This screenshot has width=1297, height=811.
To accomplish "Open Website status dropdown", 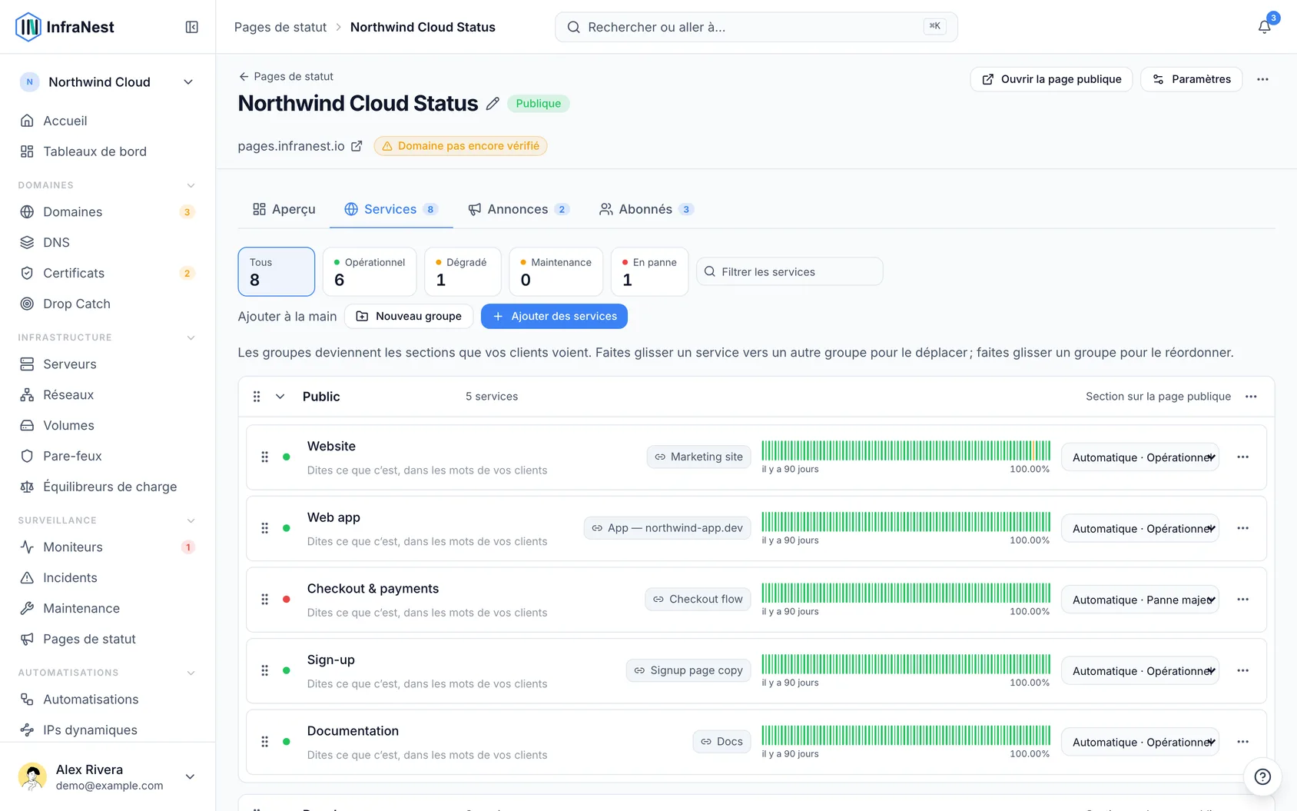I will 1140,457.
